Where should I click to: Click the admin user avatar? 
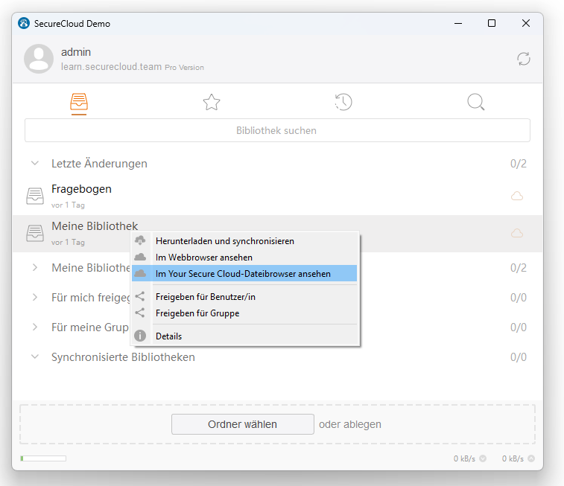(39, 59)
